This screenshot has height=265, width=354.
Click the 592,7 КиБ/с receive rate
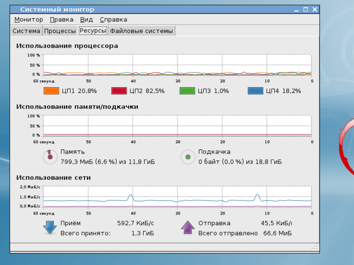coord(136,223)
